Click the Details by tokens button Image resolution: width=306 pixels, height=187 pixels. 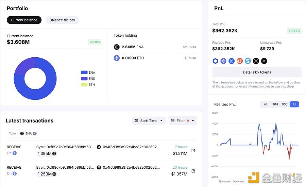[257, 72]
